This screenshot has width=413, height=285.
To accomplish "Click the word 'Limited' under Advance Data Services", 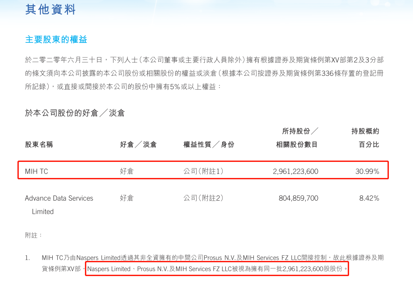I will (x=42, y=212).
